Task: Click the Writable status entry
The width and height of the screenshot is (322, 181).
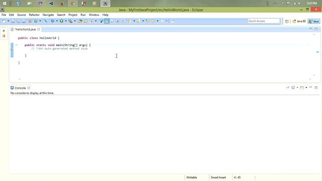Action: click(192, 177)
